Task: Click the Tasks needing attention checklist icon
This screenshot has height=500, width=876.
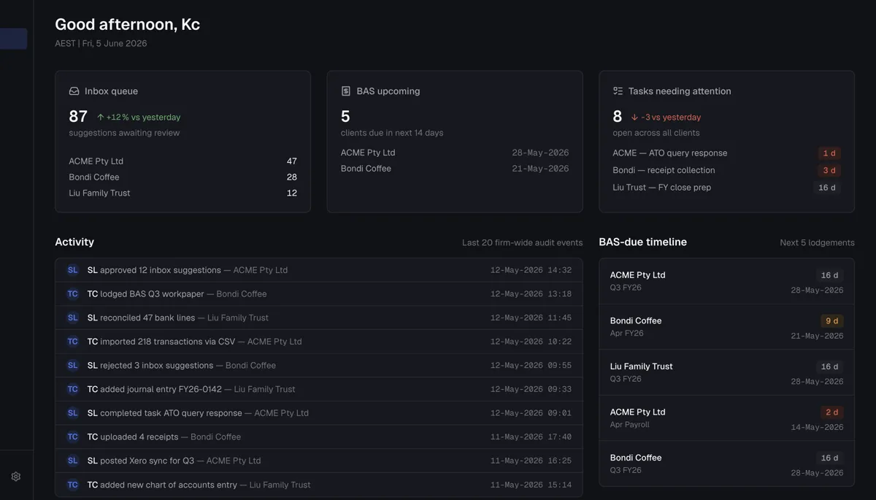Action: click(618, 91)
